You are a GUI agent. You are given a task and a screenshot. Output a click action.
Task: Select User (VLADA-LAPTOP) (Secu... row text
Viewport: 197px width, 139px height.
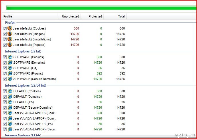[35, 129]
